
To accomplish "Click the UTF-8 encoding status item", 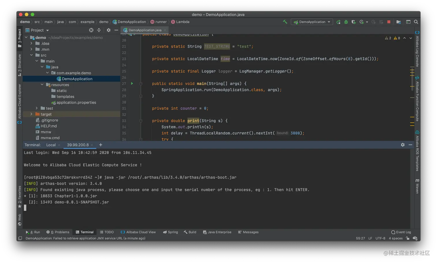I will tap(380, 238).
